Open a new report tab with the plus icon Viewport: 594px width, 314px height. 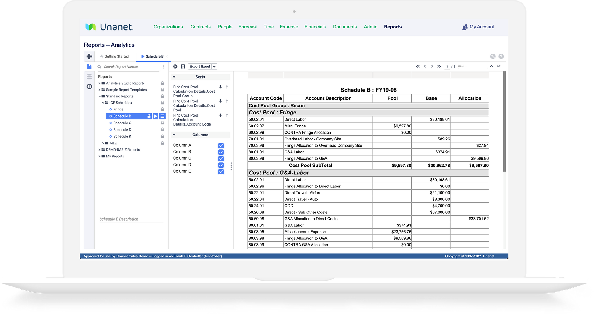[x=89, y=56]
